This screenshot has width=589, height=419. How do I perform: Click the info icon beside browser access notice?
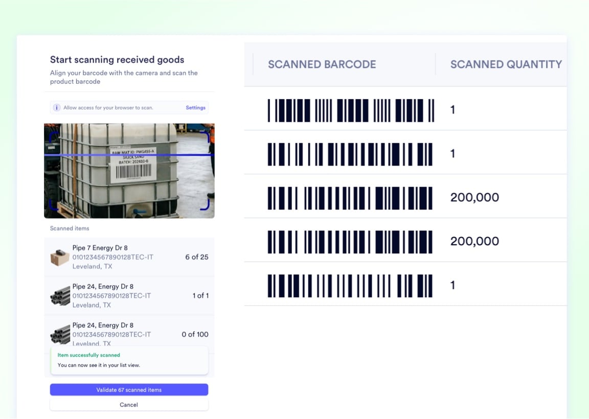coord(56,108)
